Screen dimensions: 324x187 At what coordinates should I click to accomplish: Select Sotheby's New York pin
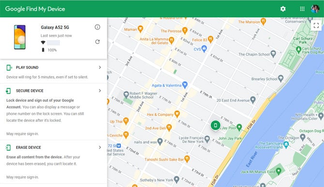coord(177,180)
